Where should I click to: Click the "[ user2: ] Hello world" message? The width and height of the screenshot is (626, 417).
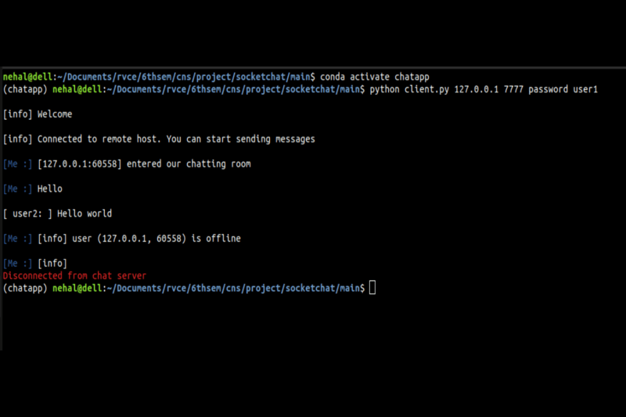click(x=57, y=214)
